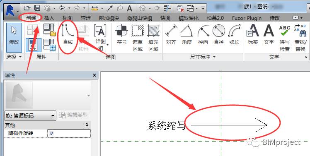The image size is (310, 156).
Task: Collapse the 其他 properties group
Action: point(87,125)
